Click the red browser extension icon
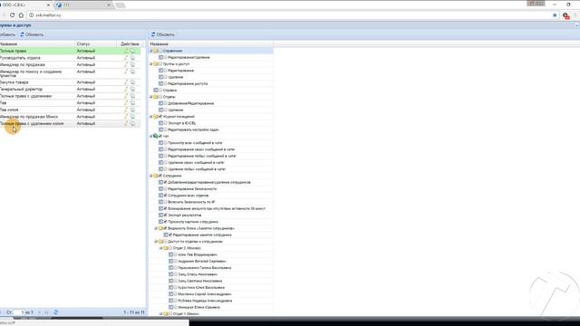 (565, 15)
